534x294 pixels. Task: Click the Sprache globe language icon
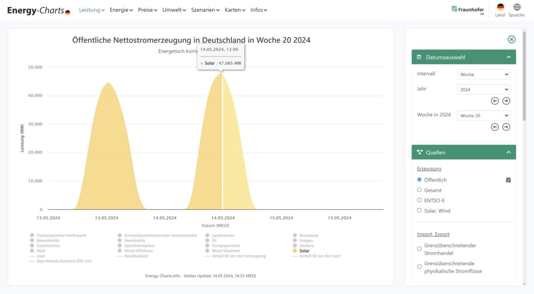tap(516, 7)
